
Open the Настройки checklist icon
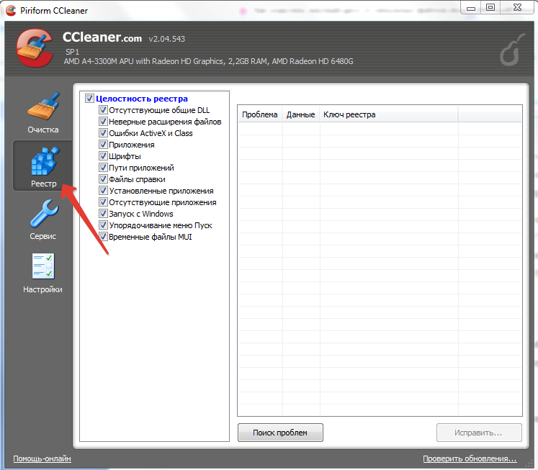click(43, 268)
